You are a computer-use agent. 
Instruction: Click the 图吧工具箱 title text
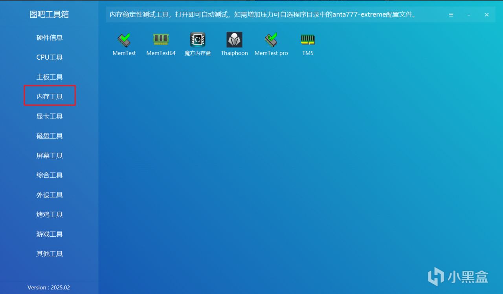[x=49, y=15]
